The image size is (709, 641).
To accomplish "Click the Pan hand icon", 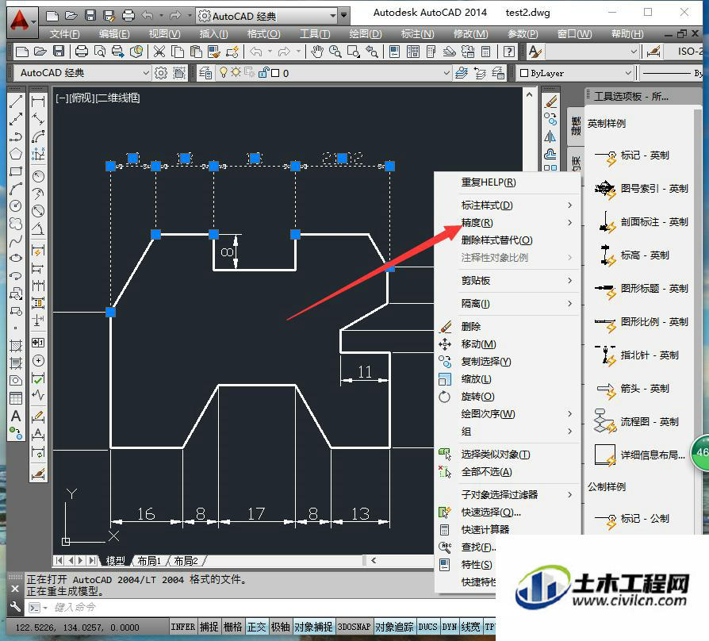I will tap(317, 52).
